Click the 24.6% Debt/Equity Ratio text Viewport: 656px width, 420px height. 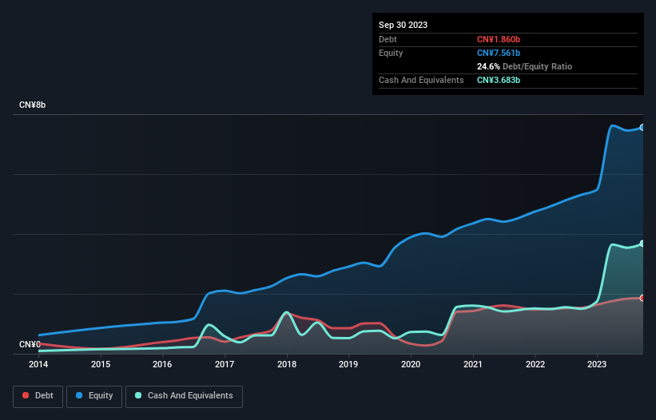(x=524, y=66)
